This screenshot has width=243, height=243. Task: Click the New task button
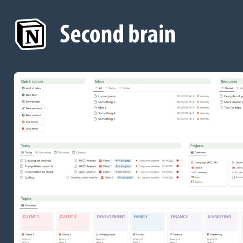(32, 95)
